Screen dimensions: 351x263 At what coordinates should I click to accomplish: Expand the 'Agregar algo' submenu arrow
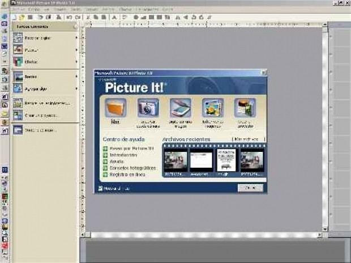click(76, 88)
